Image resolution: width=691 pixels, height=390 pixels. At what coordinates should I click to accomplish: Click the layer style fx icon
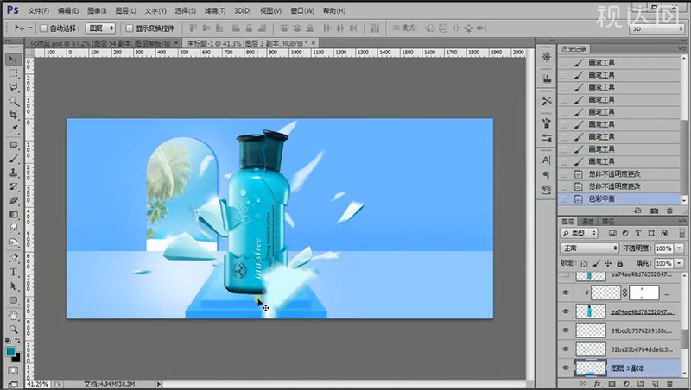click(x=598, y=384)
